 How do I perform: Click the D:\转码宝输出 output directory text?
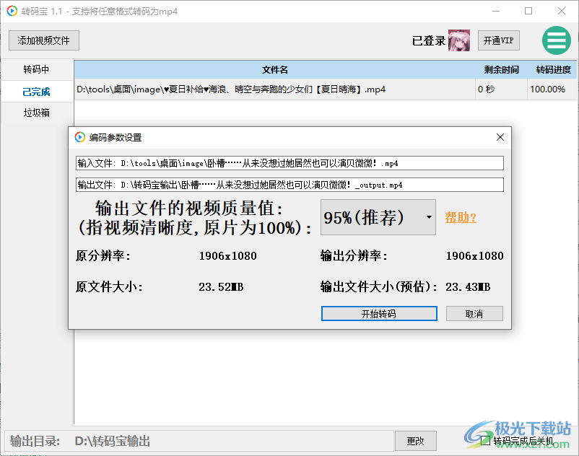(x=112, y=441)
